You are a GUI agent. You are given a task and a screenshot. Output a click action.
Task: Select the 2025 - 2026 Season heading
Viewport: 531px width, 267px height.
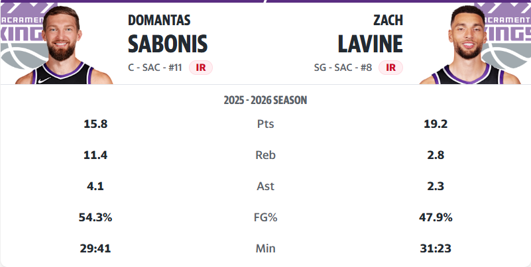point(265,101)
